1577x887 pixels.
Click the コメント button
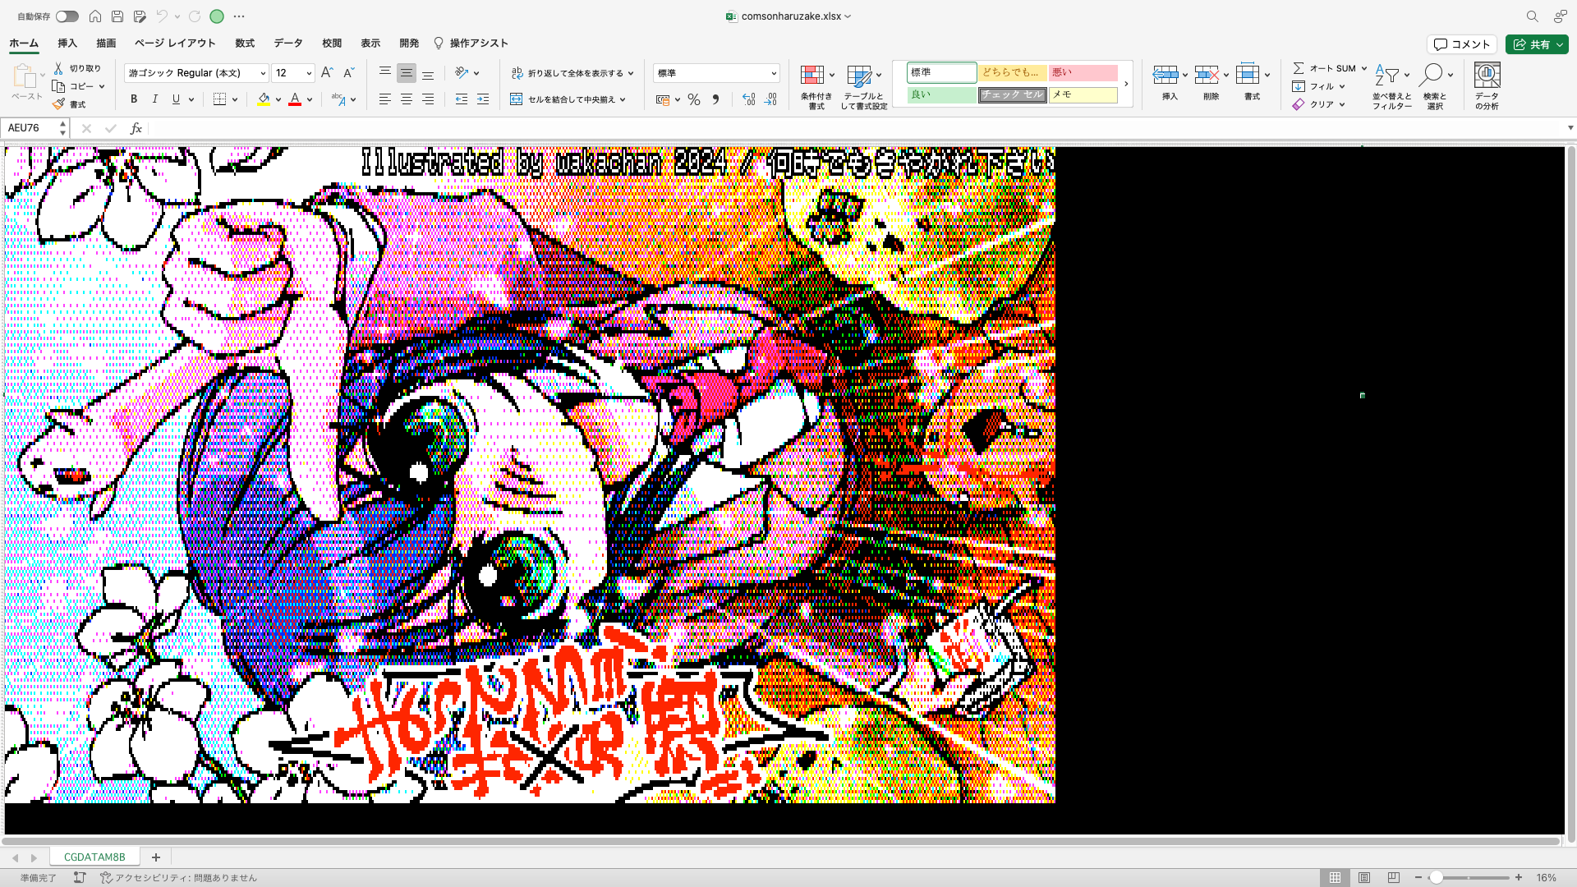click(1462, 44)
